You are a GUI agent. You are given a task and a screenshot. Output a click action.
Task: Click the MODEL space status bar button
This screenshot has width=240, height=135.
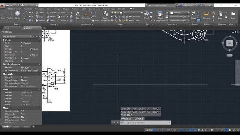[148, 130]
